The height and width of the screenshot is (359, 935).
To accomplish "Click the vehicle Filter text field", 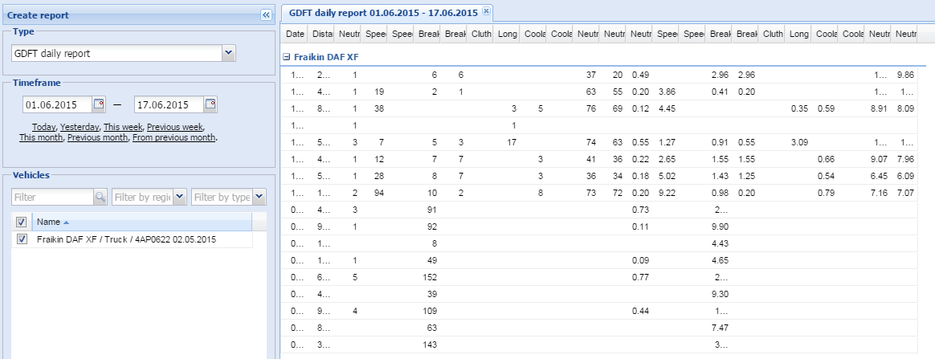I will 52,197.
